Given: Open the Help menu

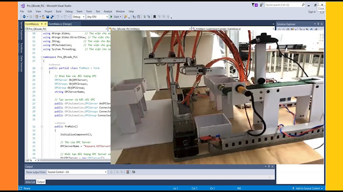Looking at the screenshot, I should 131,11.
